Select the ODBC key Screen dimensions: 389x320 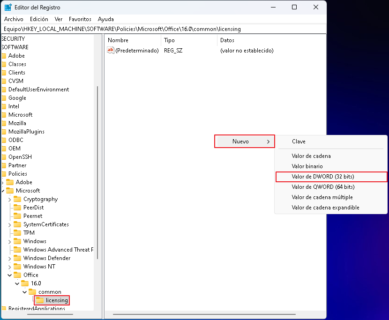point(16,140)
